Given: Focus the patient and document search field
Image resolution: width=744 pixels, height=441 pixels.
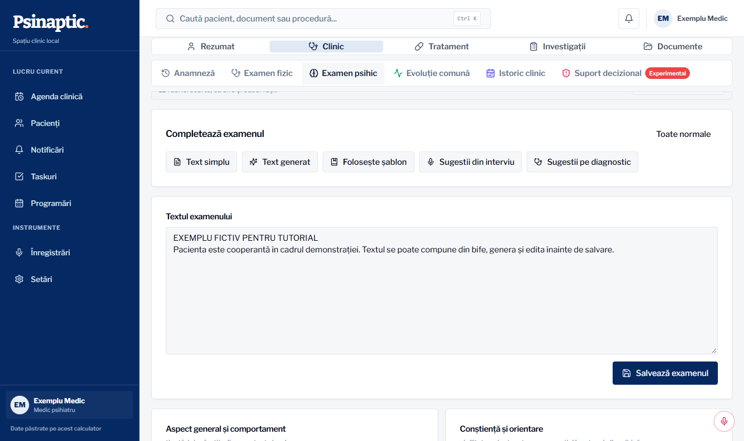Looking at the screenshot, I should click(x=323, y=19).
